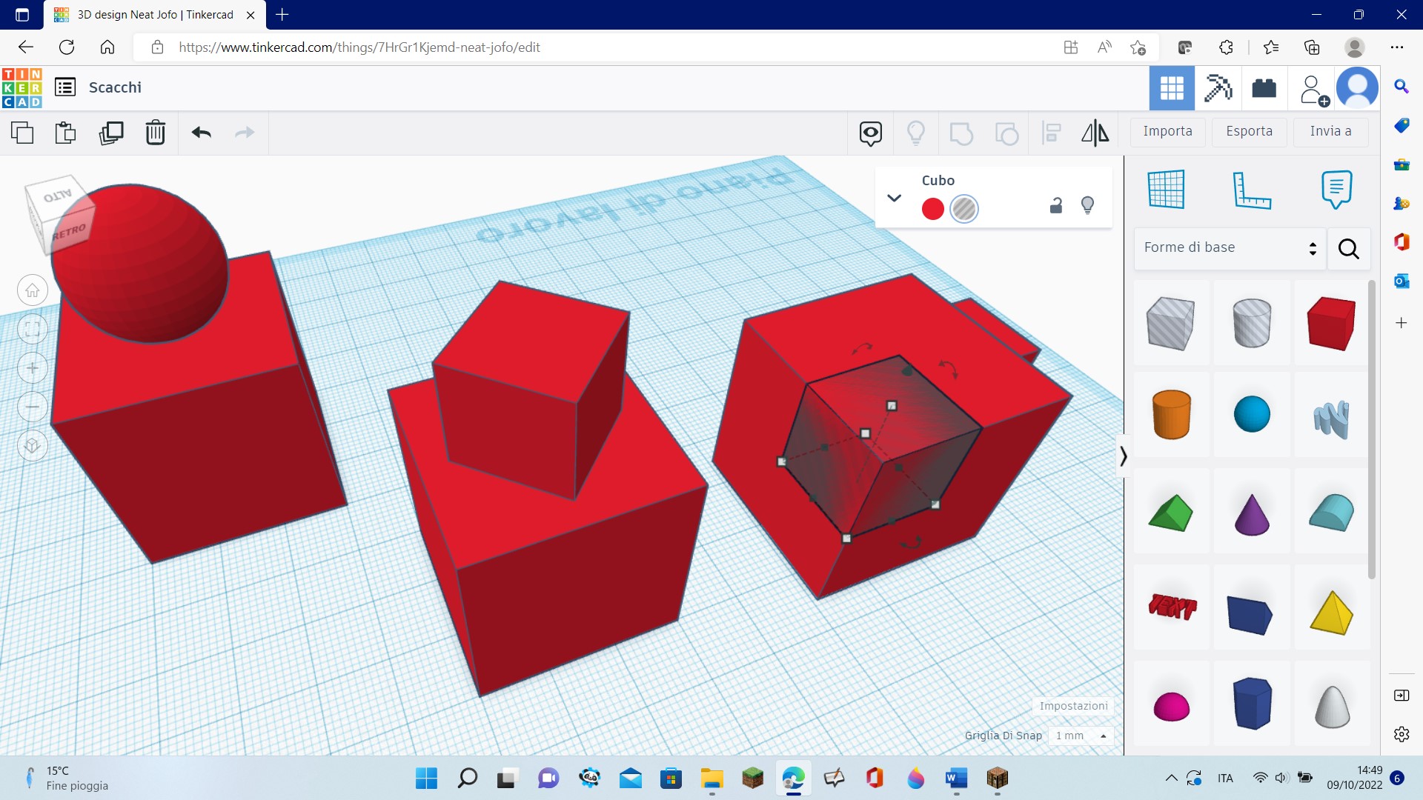Open the Invia a menu
Image resolution: width=1423 pixels, height=800 pixels.
(x=1330, y=131)
